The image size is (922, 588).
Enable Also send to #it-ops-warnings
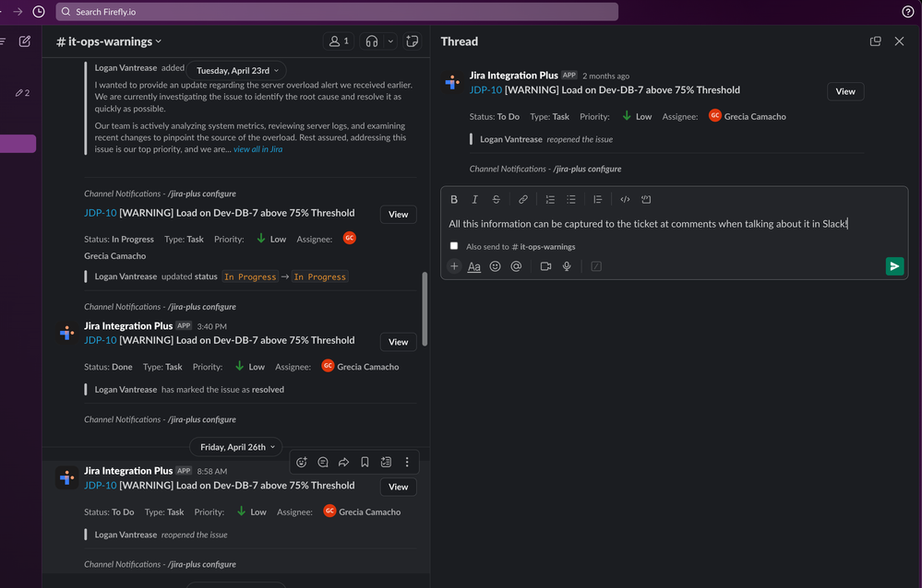click(x=453, y=245)
